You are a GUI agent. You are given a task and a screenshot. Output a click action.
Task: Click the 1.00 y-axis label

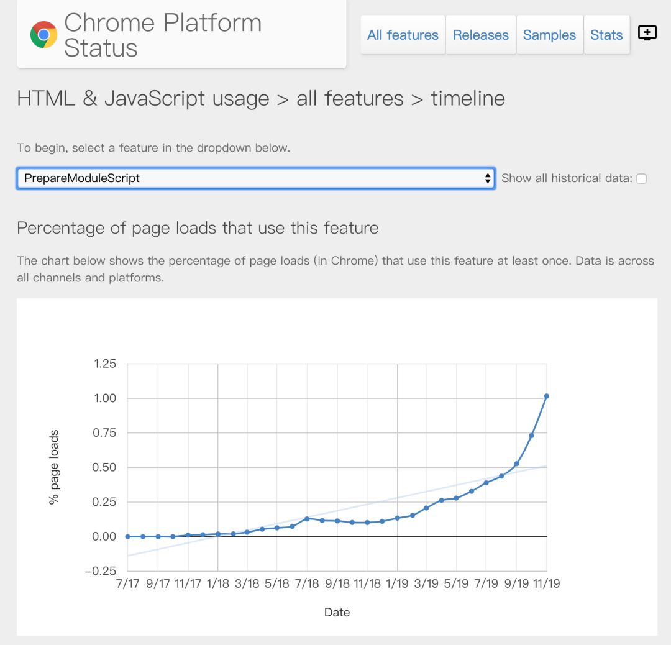(x=105, y=398)
